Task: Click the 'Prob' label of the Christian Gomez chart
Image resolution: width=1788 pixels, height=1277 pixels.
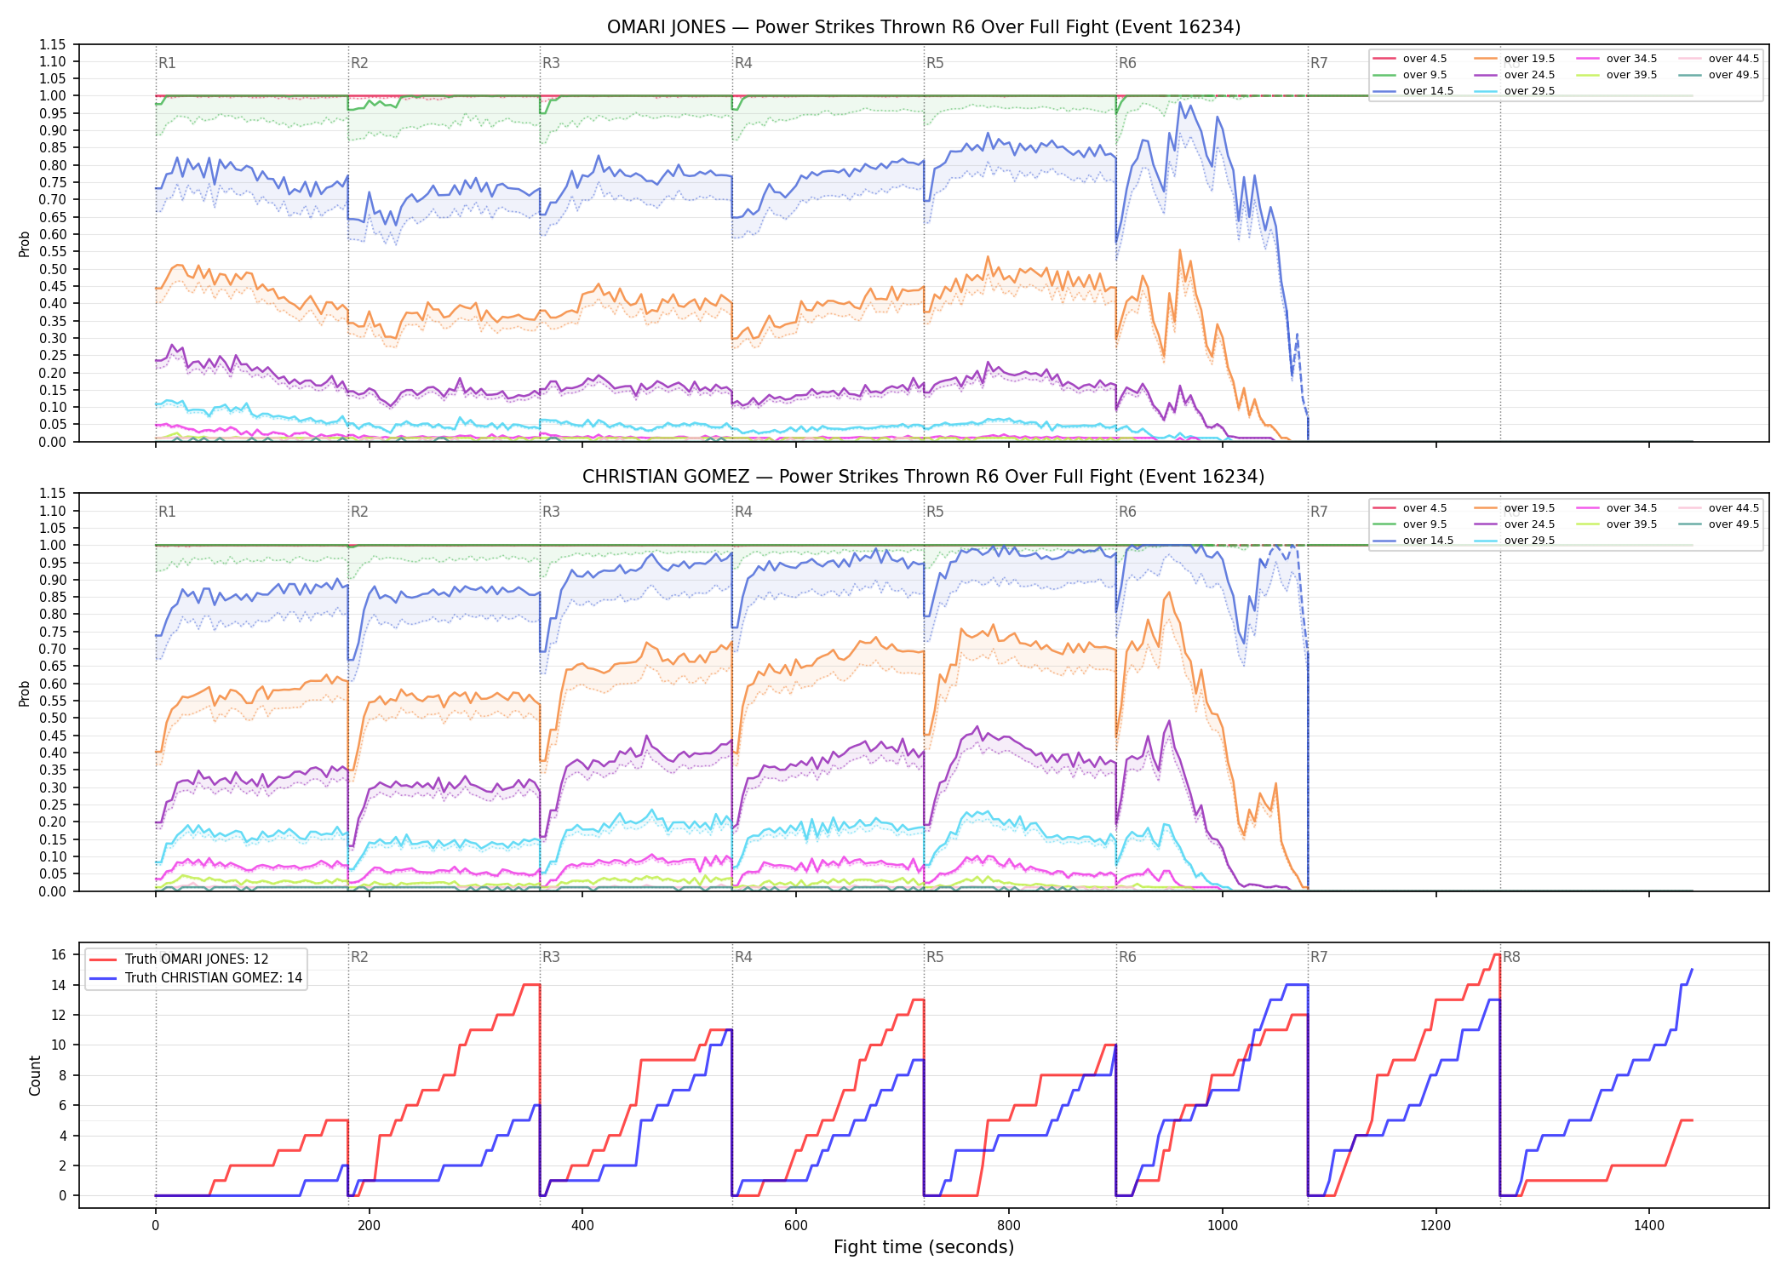Action: 25,693
